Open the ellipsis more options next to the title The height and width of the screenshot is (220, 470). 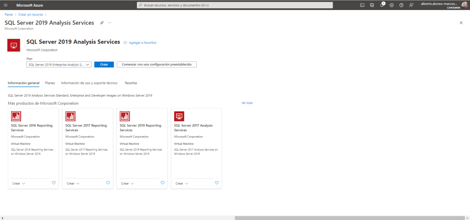click(110, 22)
